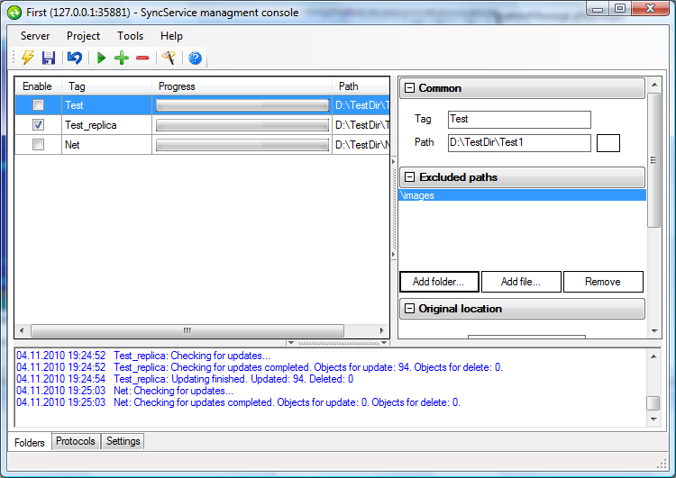Open the tools hammer icon
676x478 pixels.
tap(169, 58)
